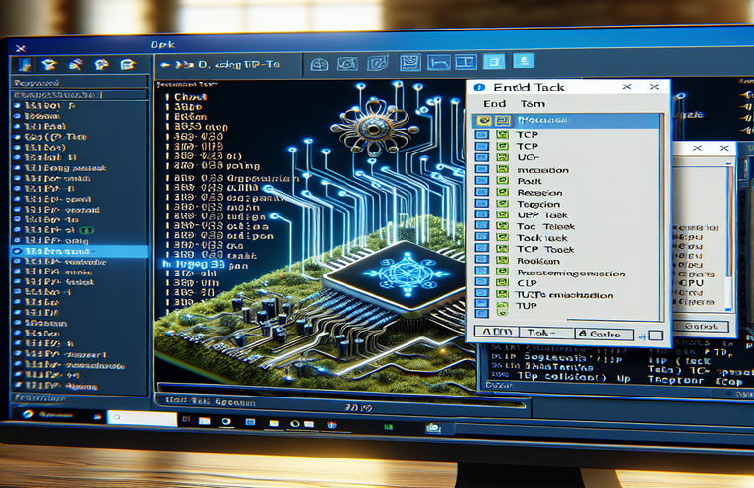754x488 pixels.
Task: Click the highlighted light-blue icon in the top toolbar
Action: pyautogui.click(x=495, y=63)
